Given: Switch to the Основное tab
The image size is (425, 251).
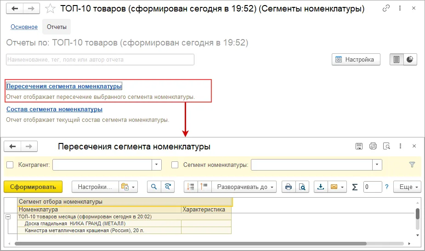Looking at the screenshot, I should (24, 27).
